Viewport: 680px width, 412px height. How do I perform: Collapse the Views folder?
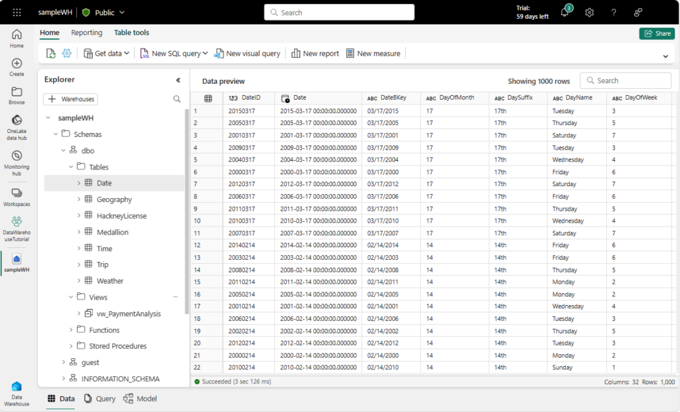72,297
